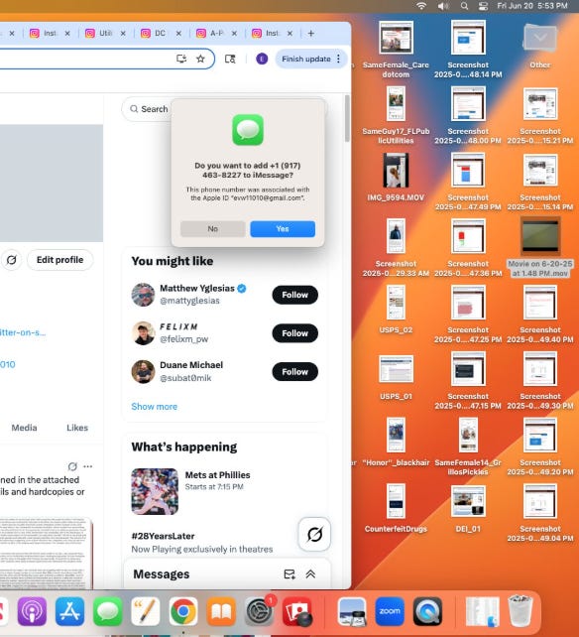This screenshot has height=637, width=579.
Task: Click the page vertical scrollbar
Action: [347, 119]
